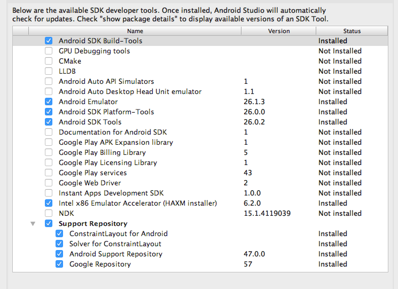Enable the Google Play services checkbox
Screen dimensions: 398x289
[x=49, y=173]
